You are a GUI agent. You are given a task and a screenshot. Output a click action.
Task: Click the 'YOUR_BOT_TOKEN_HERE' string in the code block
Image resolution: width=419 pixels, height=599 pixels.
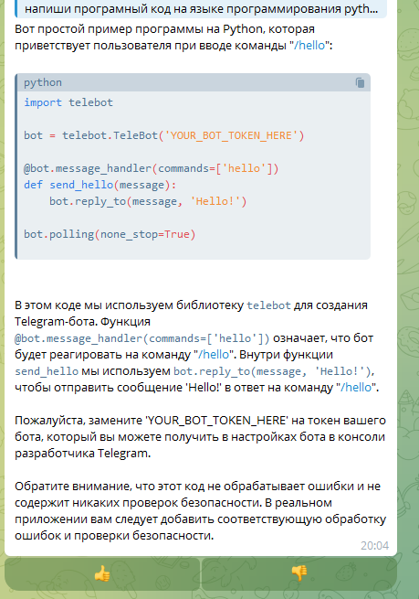(231, 135)
